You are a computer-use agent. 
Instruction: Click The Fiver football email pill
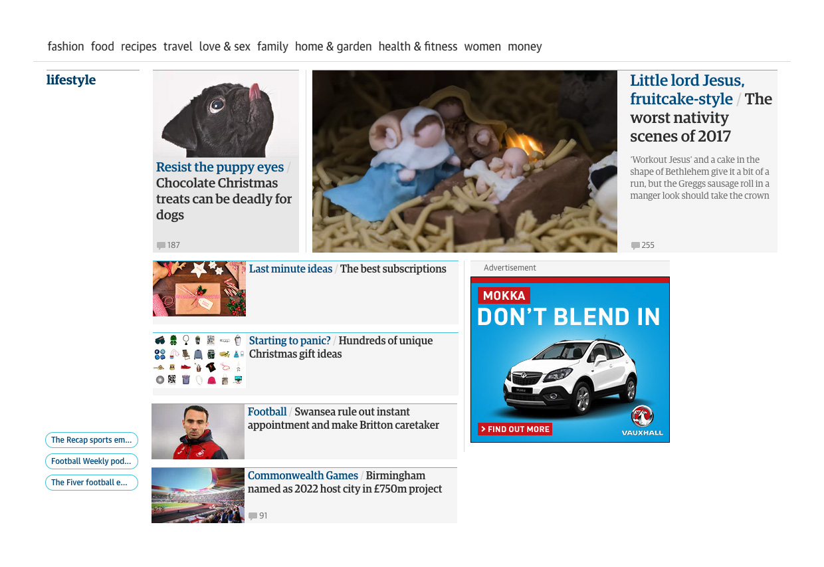click(x=92, y=483)
